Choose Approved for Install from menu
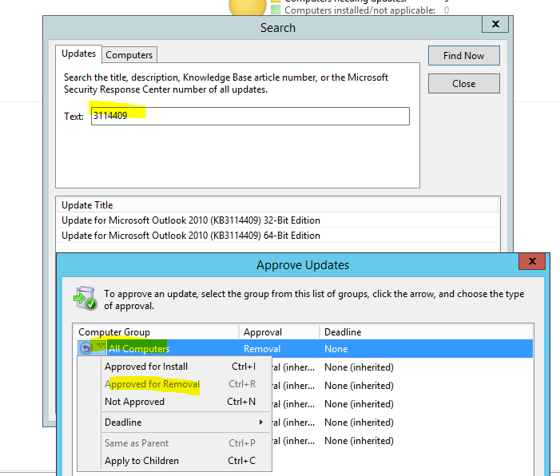The image size is (560, 476). pos(175,367)
